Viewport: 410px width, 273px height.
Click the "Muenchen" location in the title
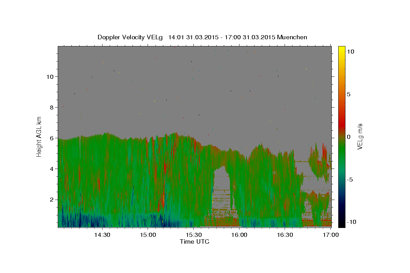click(x=292, y=37)
